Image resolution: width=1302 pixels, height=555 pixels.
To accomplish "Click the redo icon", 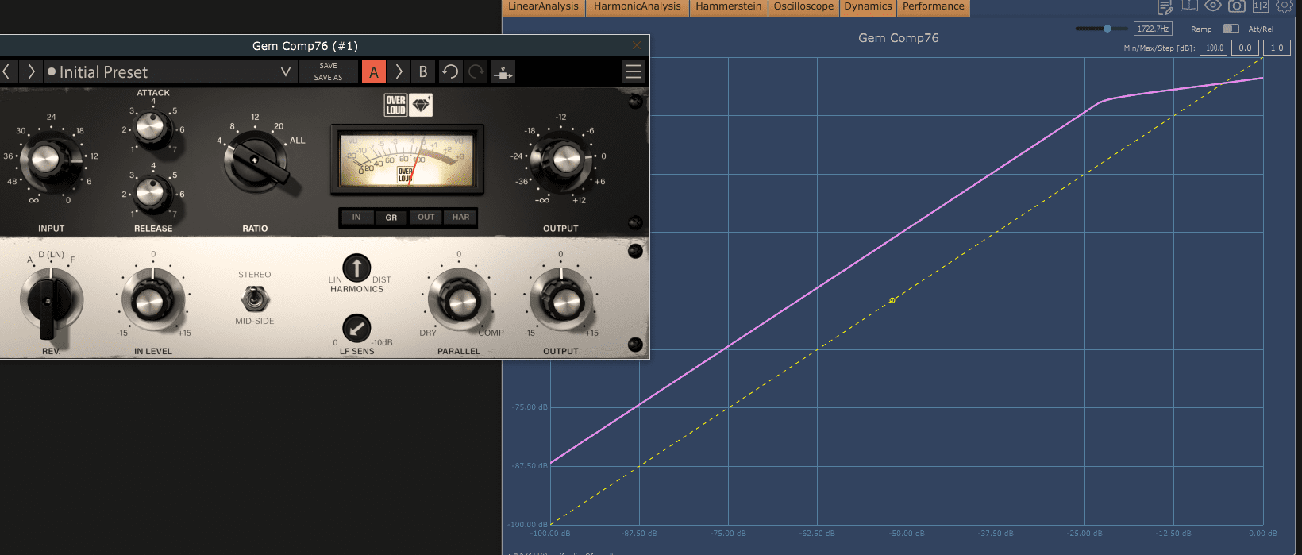I will click(476, 71).
